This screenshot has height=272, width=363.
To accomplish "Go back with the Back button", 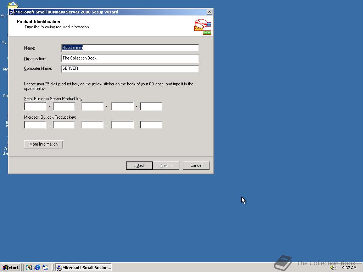I will pos(139,165).
